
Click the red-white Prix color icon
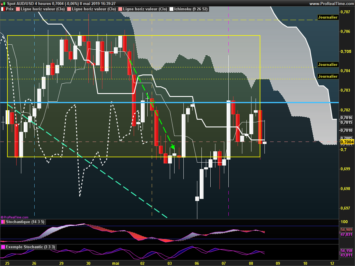3,9
